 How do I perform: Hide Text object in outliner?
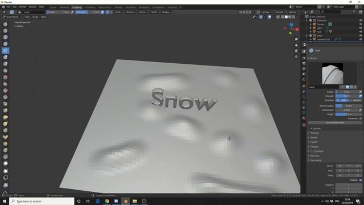pyautogui.click(x=361, y=32)
